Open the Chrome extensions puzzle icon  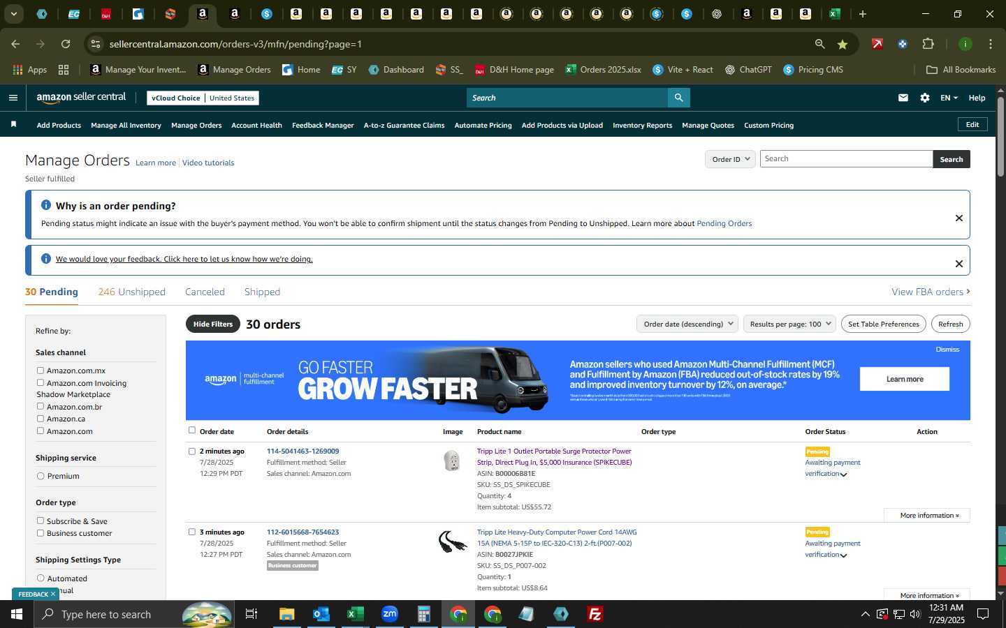point(928,44)
